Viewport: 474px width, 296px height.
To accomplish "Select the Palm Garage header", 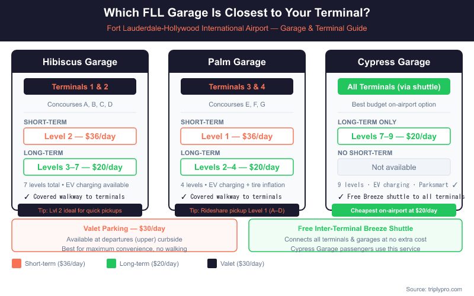I will tap(237, 62).
